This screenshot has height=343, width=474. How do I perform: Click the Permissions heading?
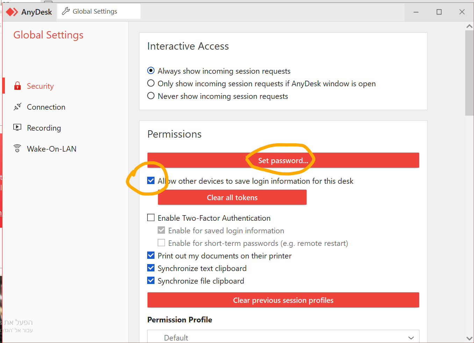coord(174,134)
